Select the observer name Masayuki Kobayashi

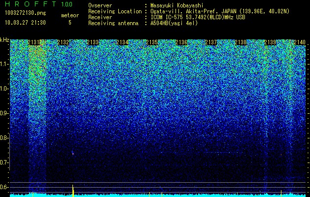point(177,5)
